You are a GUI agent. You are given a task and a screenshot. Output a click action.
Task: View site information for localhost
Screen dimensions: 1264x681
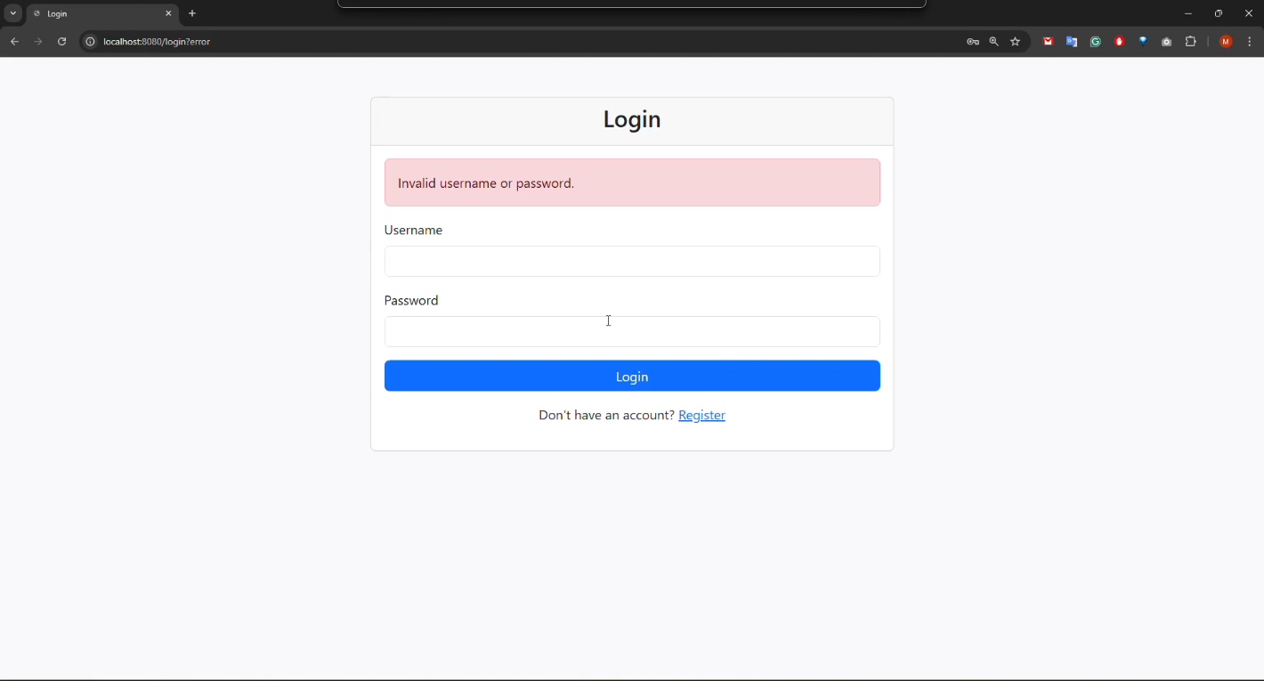pos(90,42)
